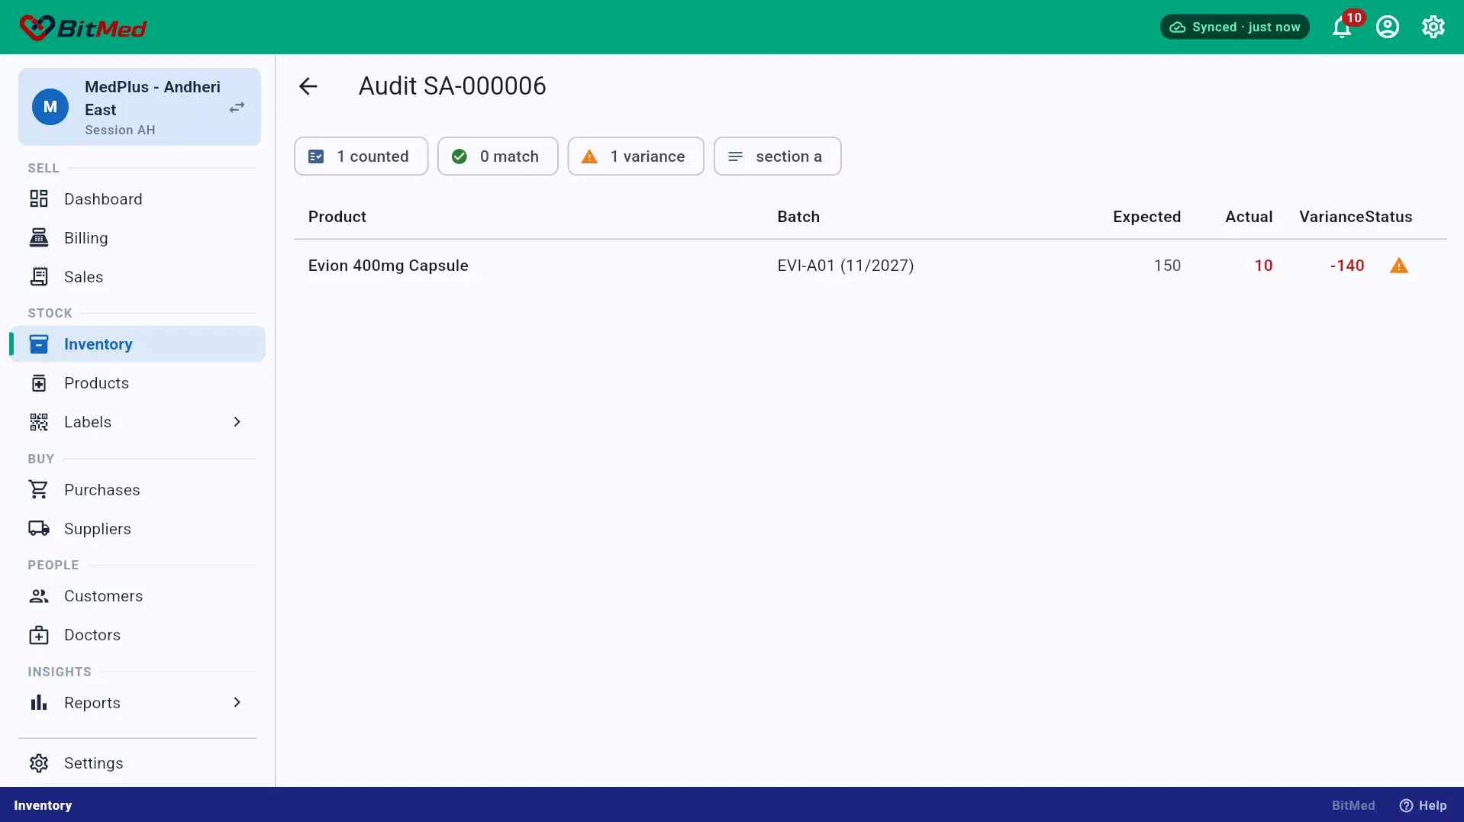The height and width of the screenshot is (822, 1464).
Task: Open the user account icon
Action: (x=1387, y=27)
